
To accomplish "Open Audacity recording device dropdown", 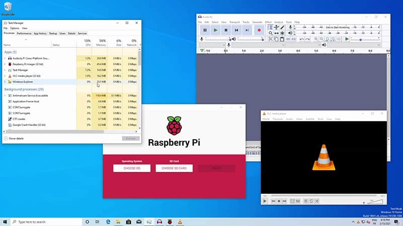I will (258, 45).
